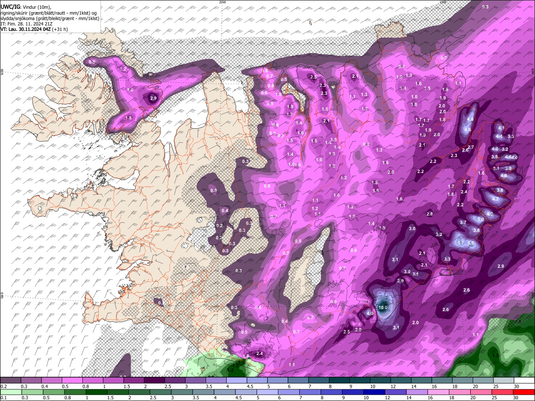
Task: Click the 20W longitude label at top
Action: pyautogui.click(x=222, y=2)
